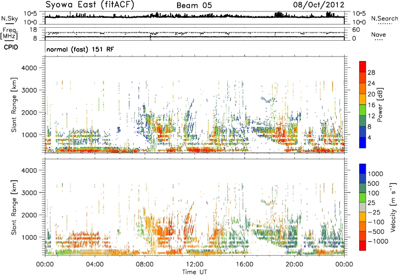Click the red top of the power colorbar
Viewport: 398px width, 275px height.
click(x=363, y=67)
